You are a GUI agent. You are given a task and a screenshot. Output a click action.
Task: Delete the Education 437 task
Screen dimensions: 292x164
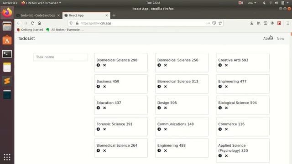[104, 108]
